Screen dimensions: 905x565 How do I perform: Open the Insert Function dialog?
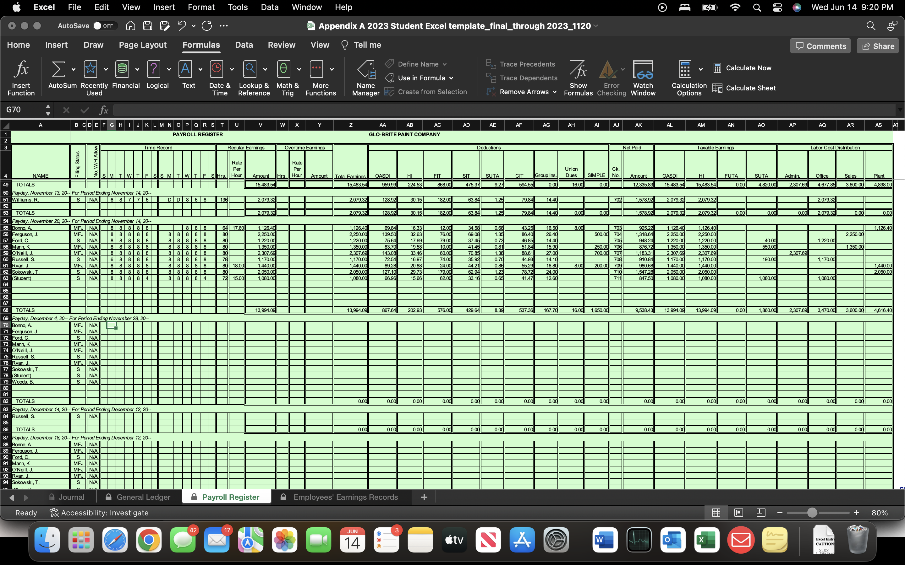click(21, 78)
